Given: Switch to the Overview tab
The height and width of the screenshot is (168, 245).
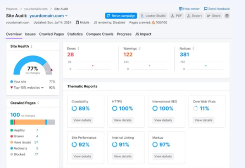Looking at the screenshot, I should pos(14,34).
